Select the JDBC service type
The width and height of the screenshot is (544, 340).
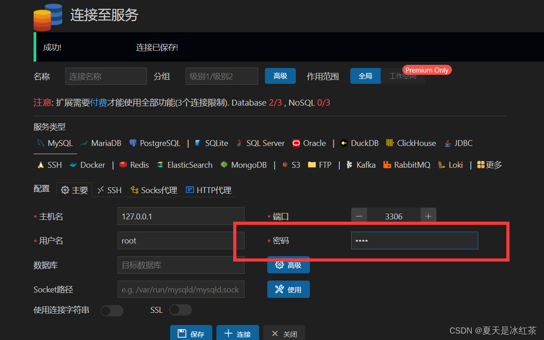458,143
